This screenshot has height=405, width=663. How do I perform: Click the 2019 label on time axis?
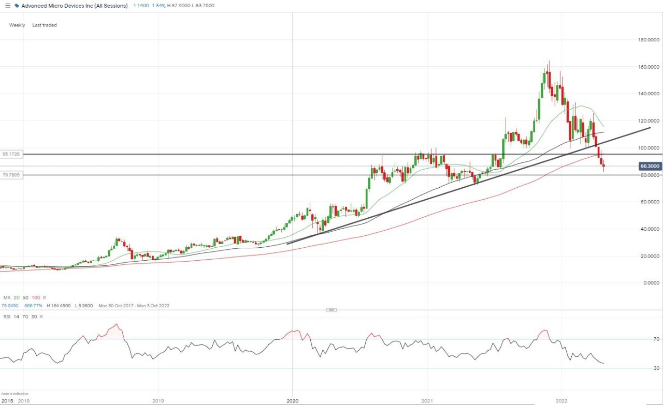click(158, 401)
